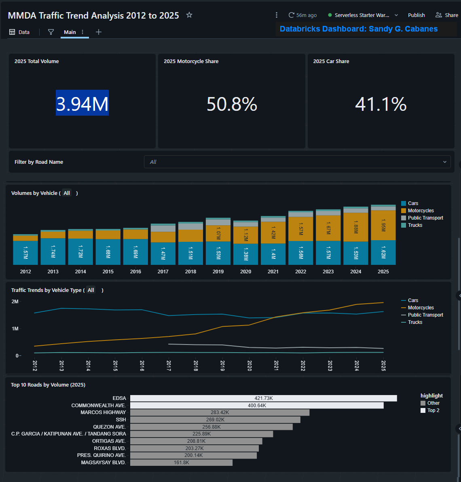
Task: Open the Main tab options menu
Action: coord(82,32)
